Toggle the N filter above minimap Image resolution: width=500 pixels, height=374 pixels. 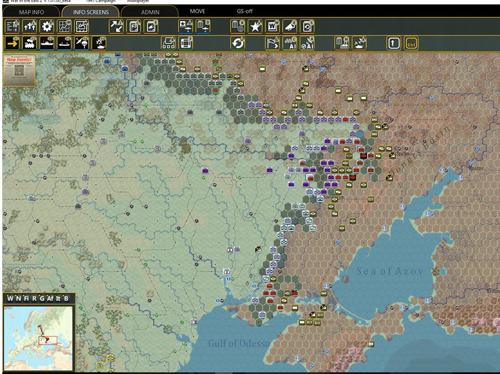pos(18,298)
